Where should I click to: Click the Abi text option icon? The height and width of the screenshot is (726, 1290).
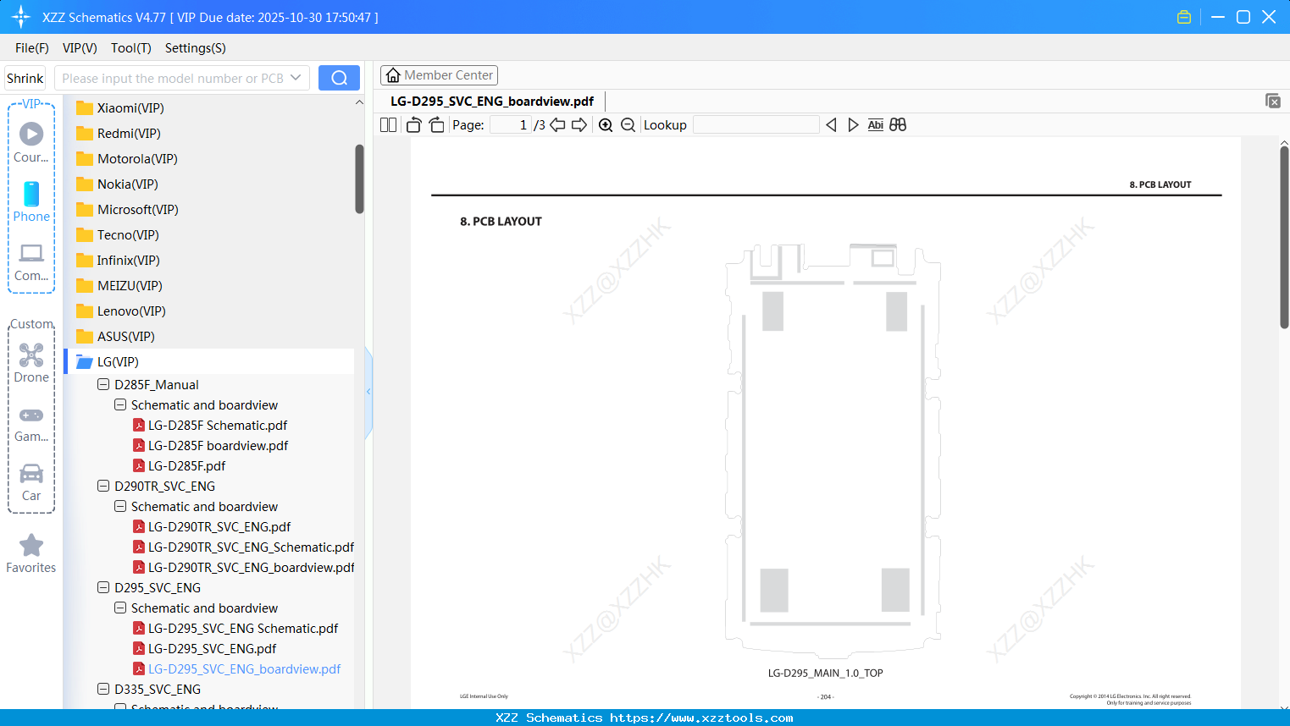[876, 125]
